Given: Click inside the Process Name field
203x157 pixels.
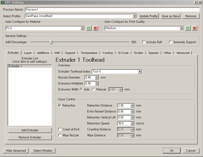Looking at the screenshot, I should [x=112, y=10].
